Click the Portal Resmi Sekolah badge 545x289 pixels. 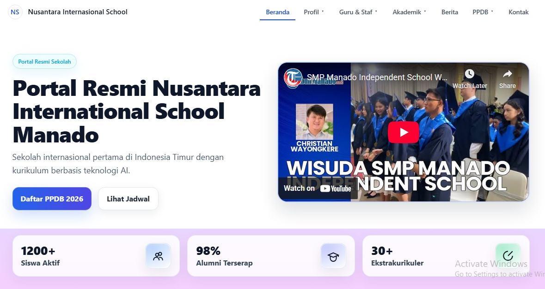[44, 61]
